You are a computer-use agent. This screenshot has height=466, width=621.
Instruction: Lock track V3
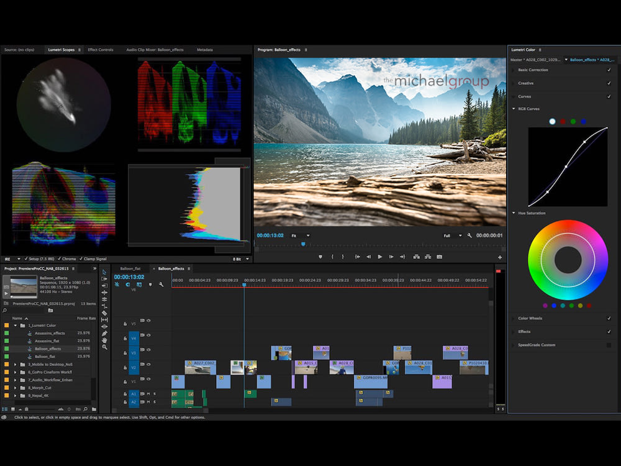pos(125,353)
